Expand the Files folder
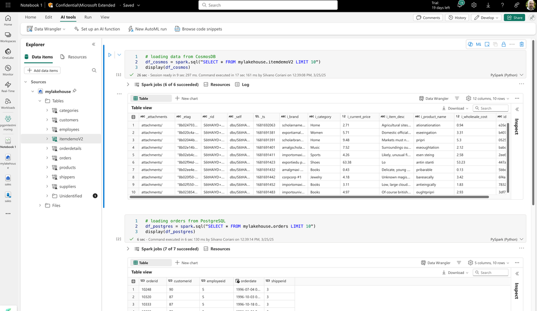The height and width of the screenshot is (311, 537). pos(40,206)
